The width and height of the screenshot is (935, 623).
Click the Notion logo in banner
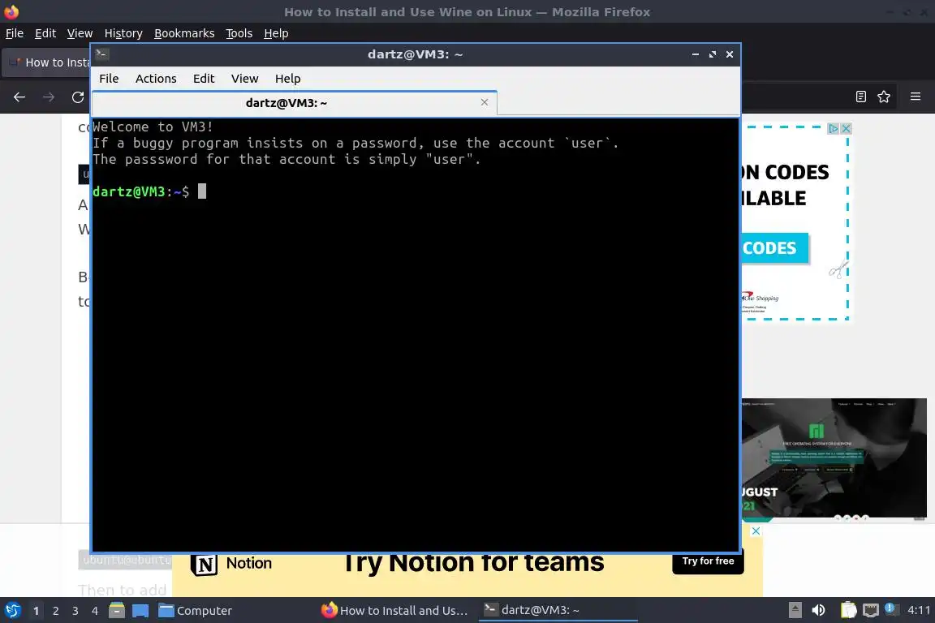205,564
